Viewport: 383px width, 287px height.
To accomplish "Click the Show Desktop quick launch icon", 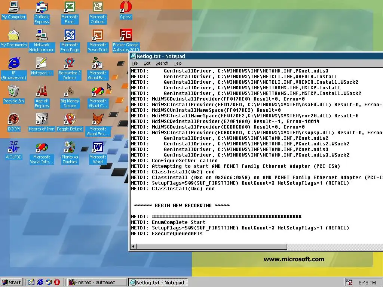I will click(x=31, y=283).
